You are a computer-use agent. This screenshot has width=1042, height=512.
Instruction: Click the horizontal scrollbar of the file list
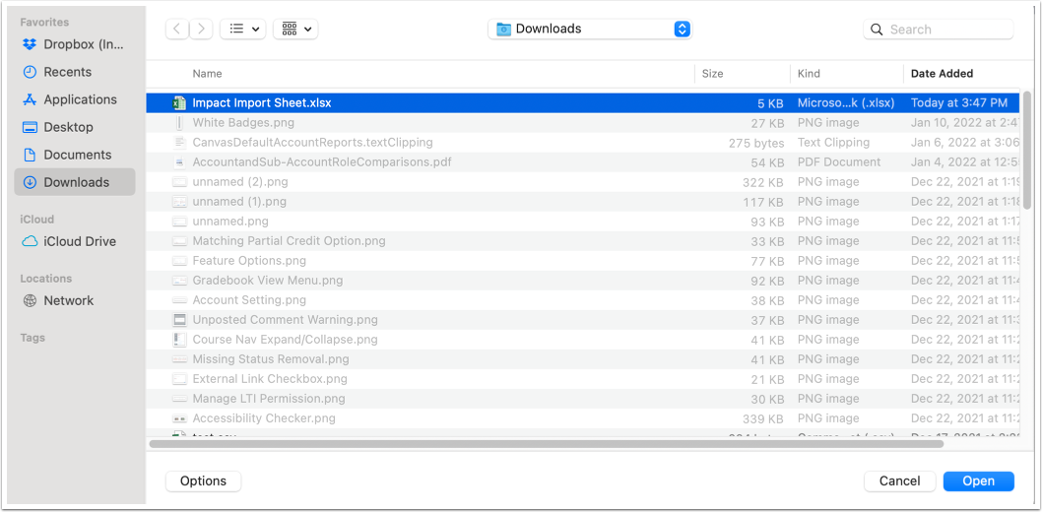[x=547, y=444]
